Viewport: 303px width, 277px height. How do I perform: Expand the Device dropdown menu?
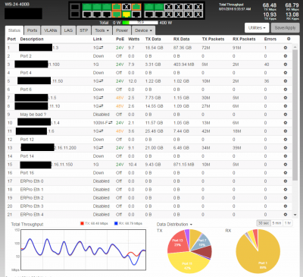coord(143,30)
